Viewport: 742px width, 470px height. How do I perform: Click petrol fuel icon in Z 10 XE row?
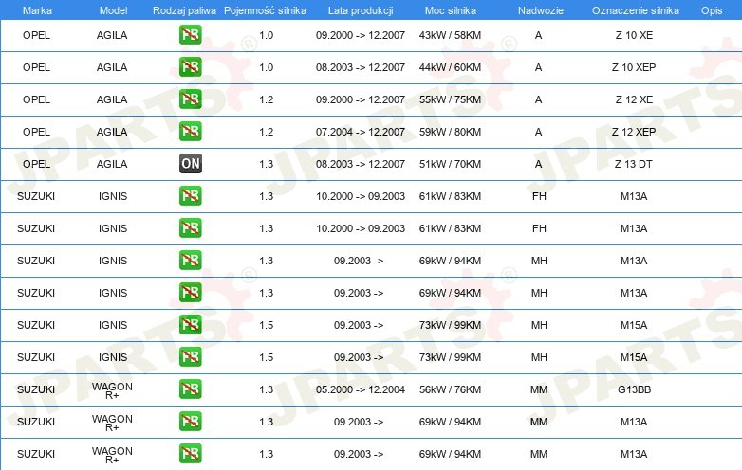click(190, 35)
